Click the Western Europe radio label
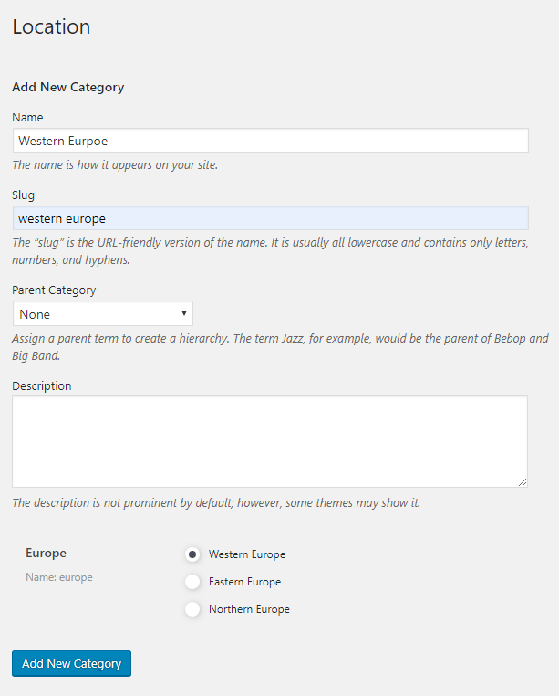 (x=247, y=554)
